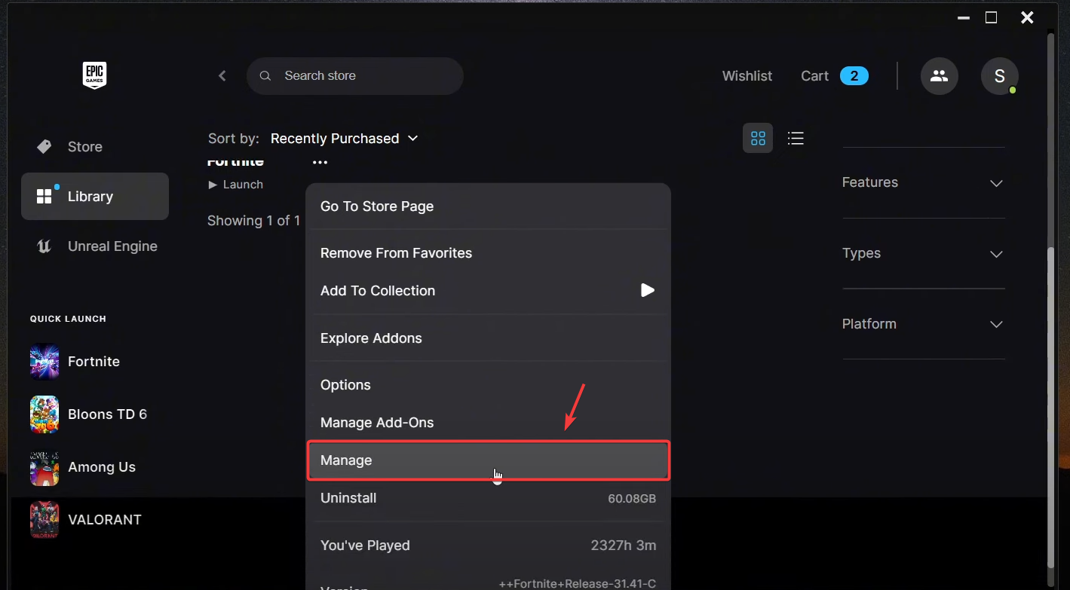Image resolution: width=1070 pixels, height=590 pixels.
Task: Select the Manage menu entry
Action: click(x=489, y=460)
